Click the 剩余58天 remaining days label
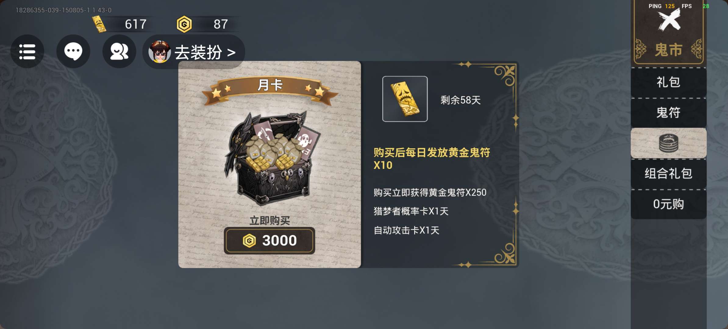Viewport: 728px width, 329px height. click(461, 100)
